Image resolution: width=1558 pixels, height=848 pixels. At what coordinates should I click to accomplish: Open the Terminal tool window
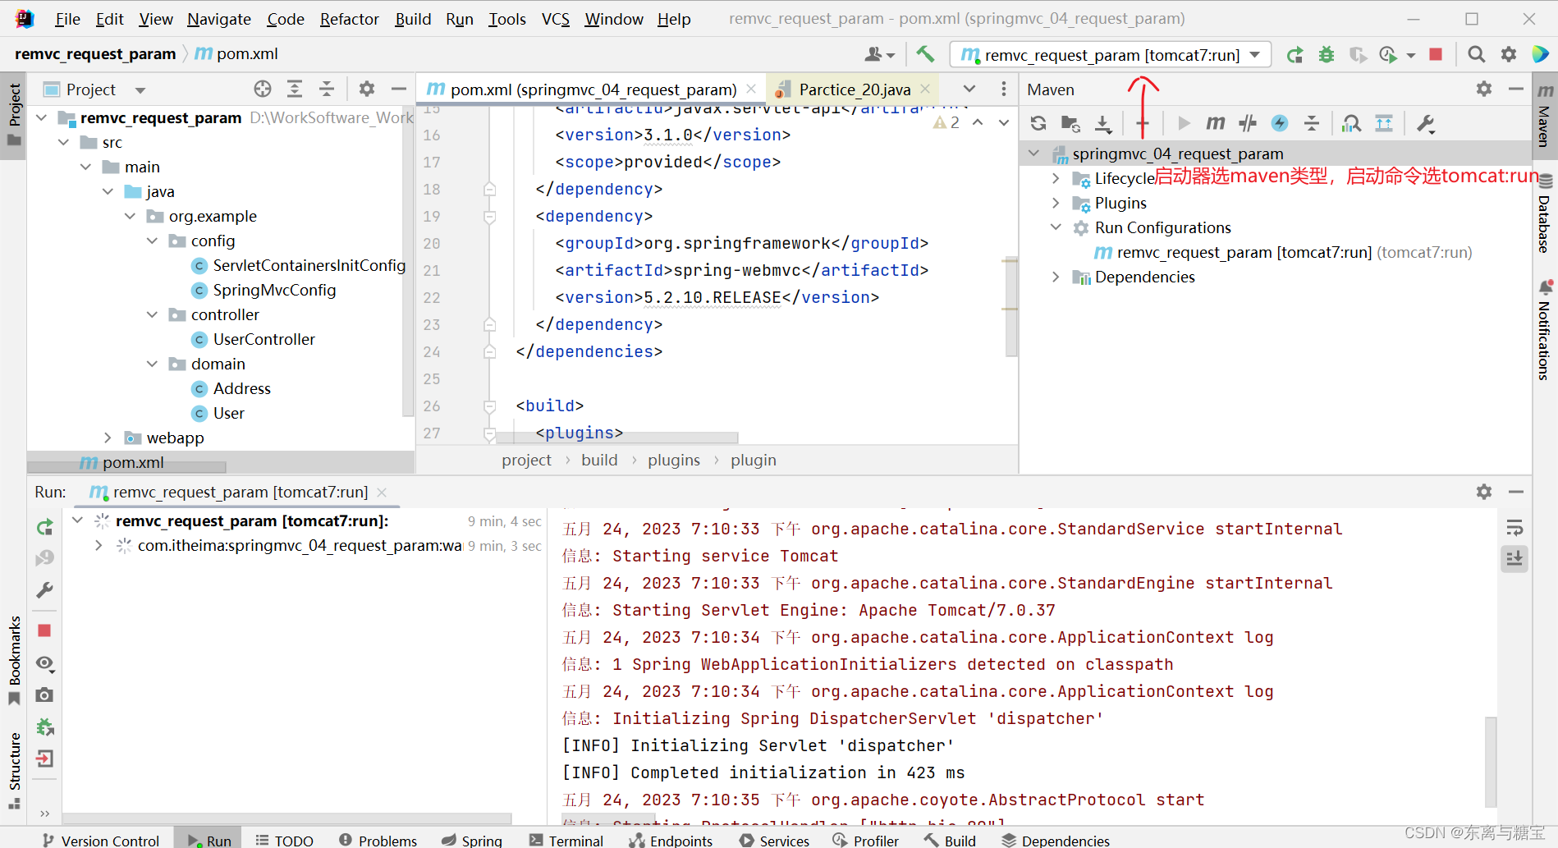pyautogui.click(x=566, y=840)
